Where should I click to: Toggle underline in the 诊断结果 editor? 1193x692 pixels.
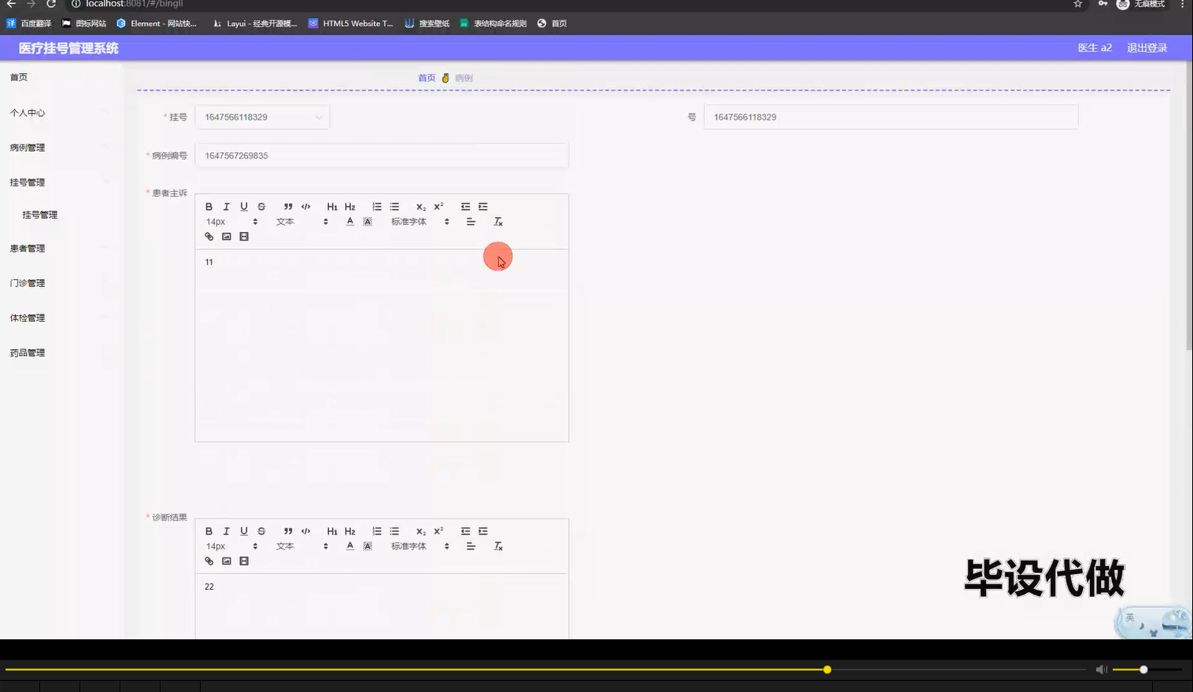(244, 532)
